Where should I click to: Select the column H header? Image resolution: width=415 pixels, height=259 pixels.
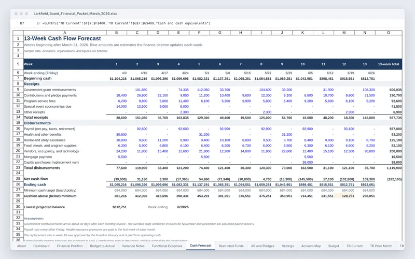pos(241,33)
